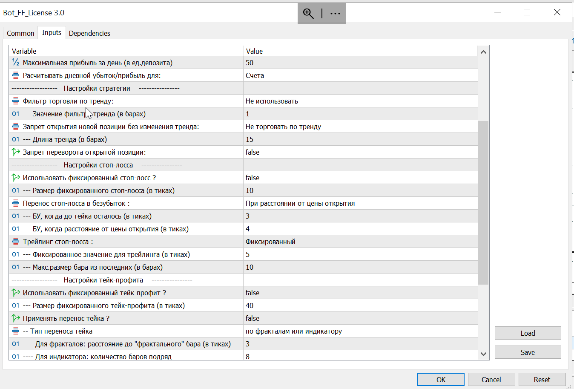
Task: Click the vertical scrollbar thumb of inputs list
Action: tap(483, 202)
